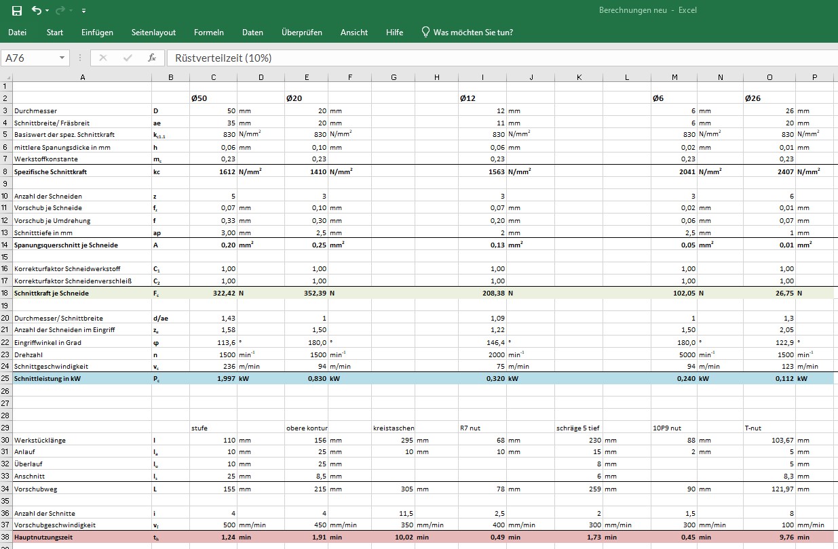The width and height of the screenshot is (838, 549).
Task: Click the Select All corner triangle
Action: 7,77
